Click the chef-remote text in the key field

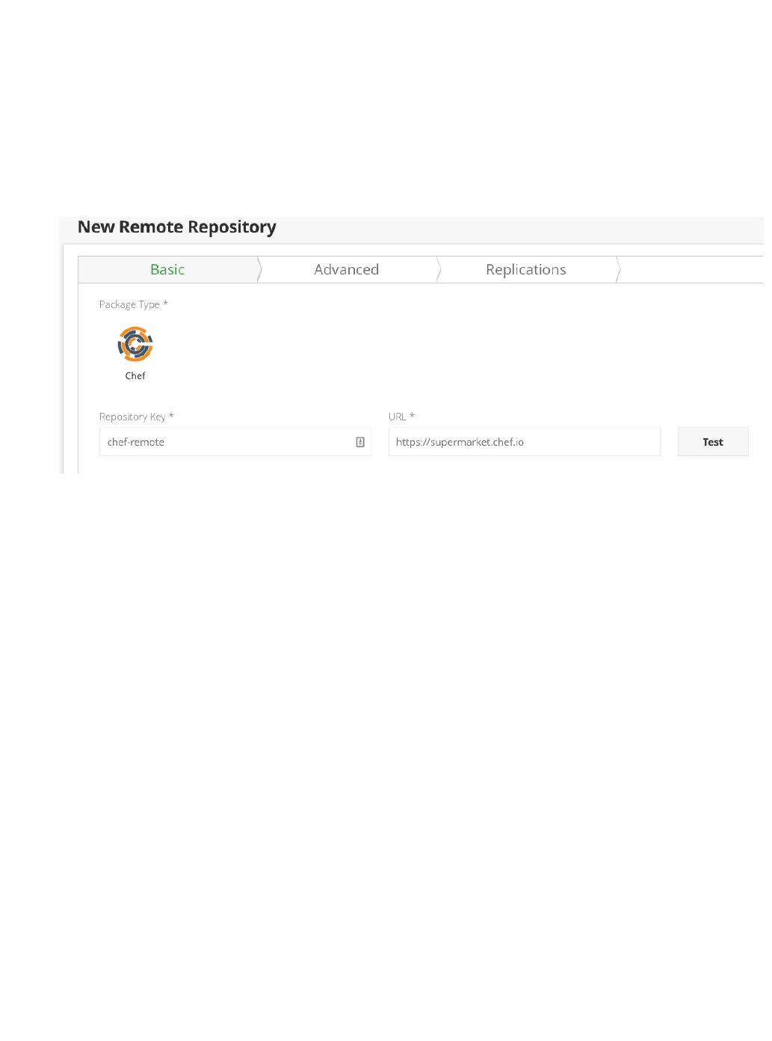(136, 442)
